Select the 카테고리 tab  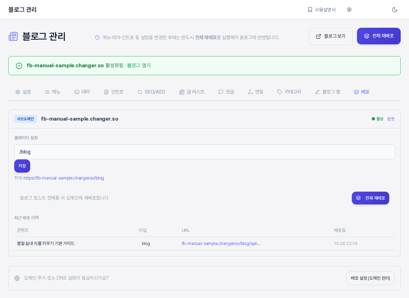pos(289,92)
